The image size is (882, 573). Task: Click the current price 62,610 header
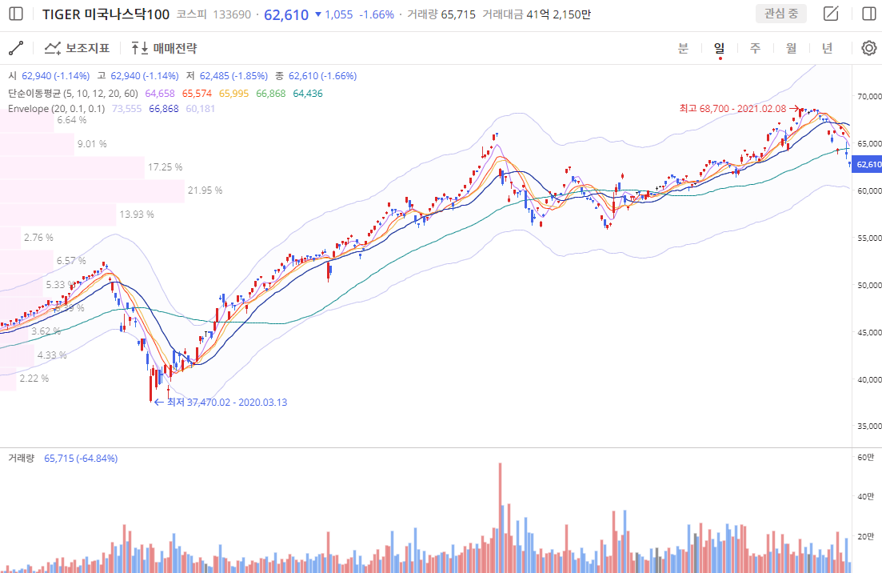[x=286, y=14]
